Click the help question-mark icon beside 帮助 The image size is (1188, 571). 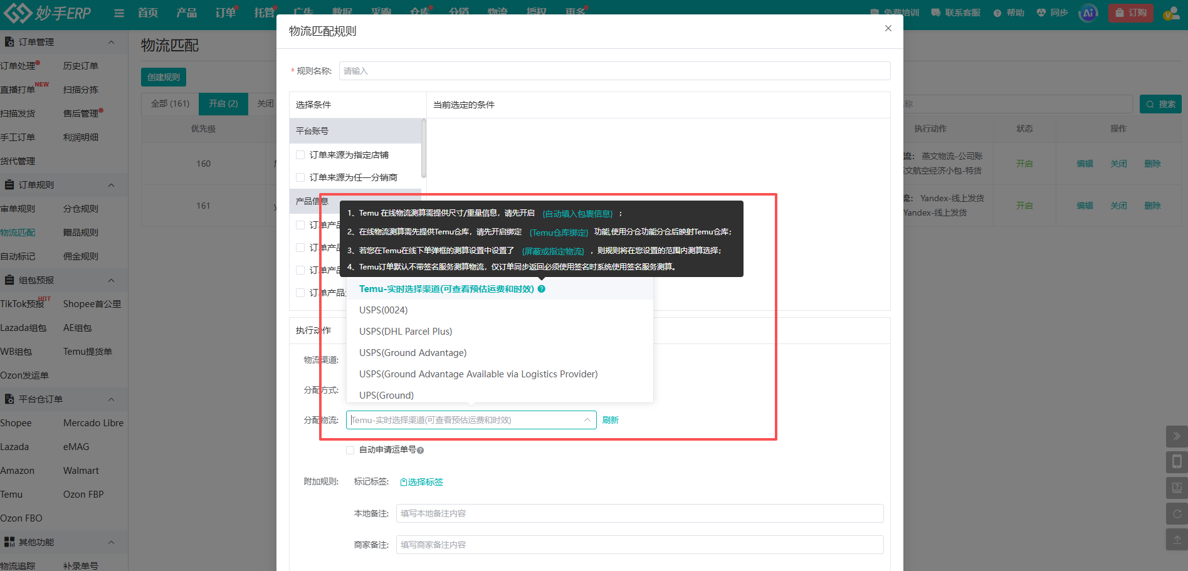coord(997,13)
